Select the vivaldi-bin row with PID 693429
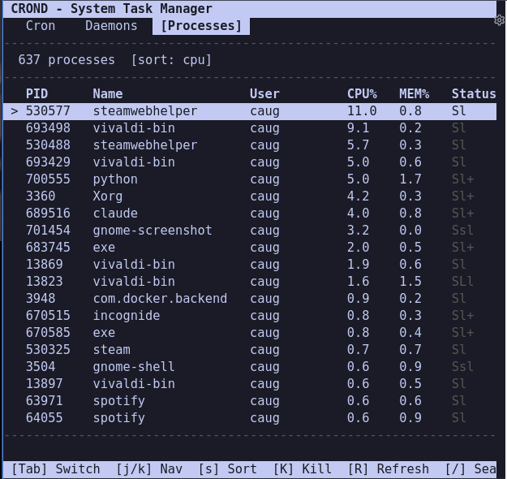The image size is (507, 479). point(250,162)
